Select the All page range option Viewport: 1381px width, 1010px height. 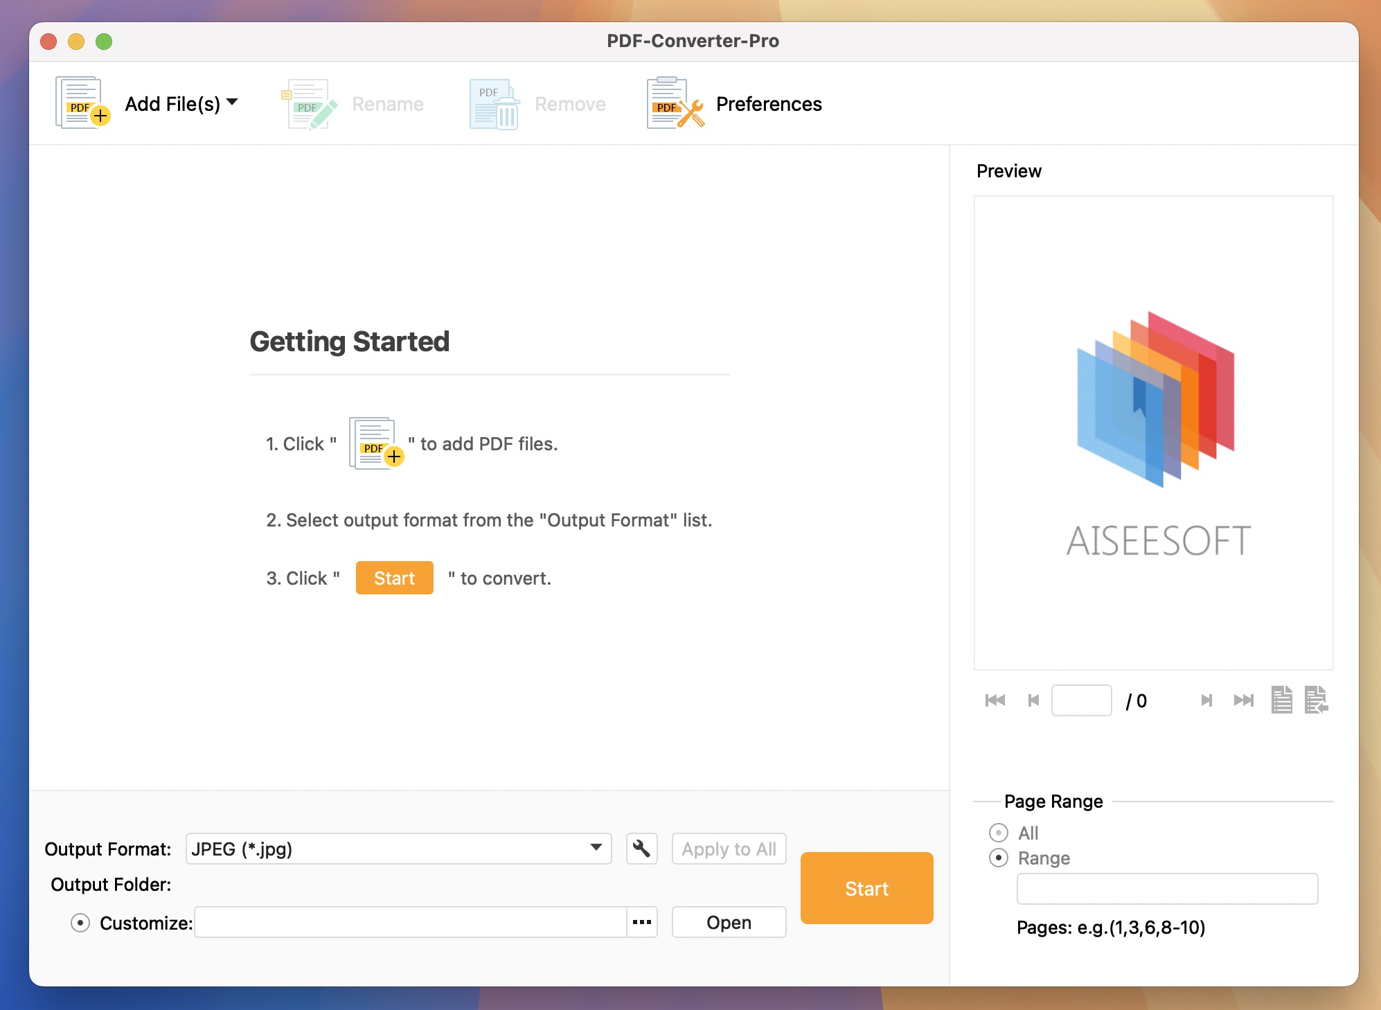coord(997,833)
